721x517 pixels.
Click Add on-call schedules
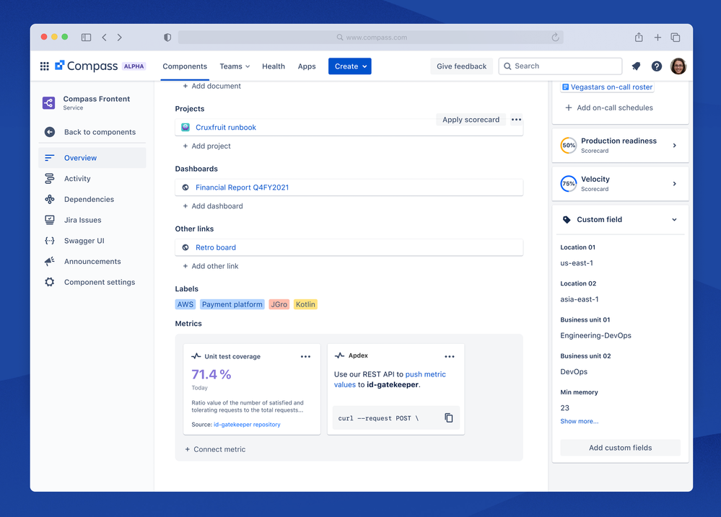coord(609,107)
